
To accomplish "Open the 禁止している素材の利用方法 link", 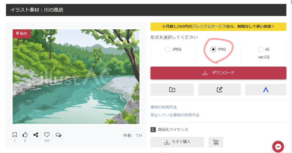I will tap(175, 115).
